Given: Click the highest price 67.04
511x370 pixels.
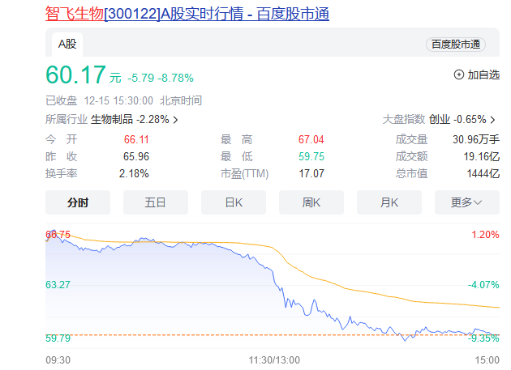Looking at the screenshot, I should [311, 139].
